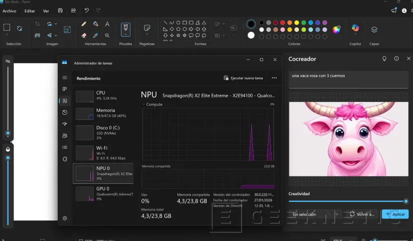The width and height of the screenshot is (413, 241).
Task: Pick the Fill bucket tool
Action: pyautogui.click(x=96, y=24)
